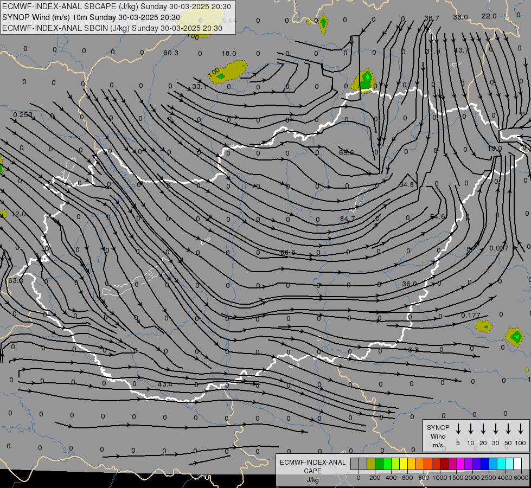Click the 'SYNOP Wind m/s' legend caption
Screen dimensions: 531x488
tap(438, 436)
